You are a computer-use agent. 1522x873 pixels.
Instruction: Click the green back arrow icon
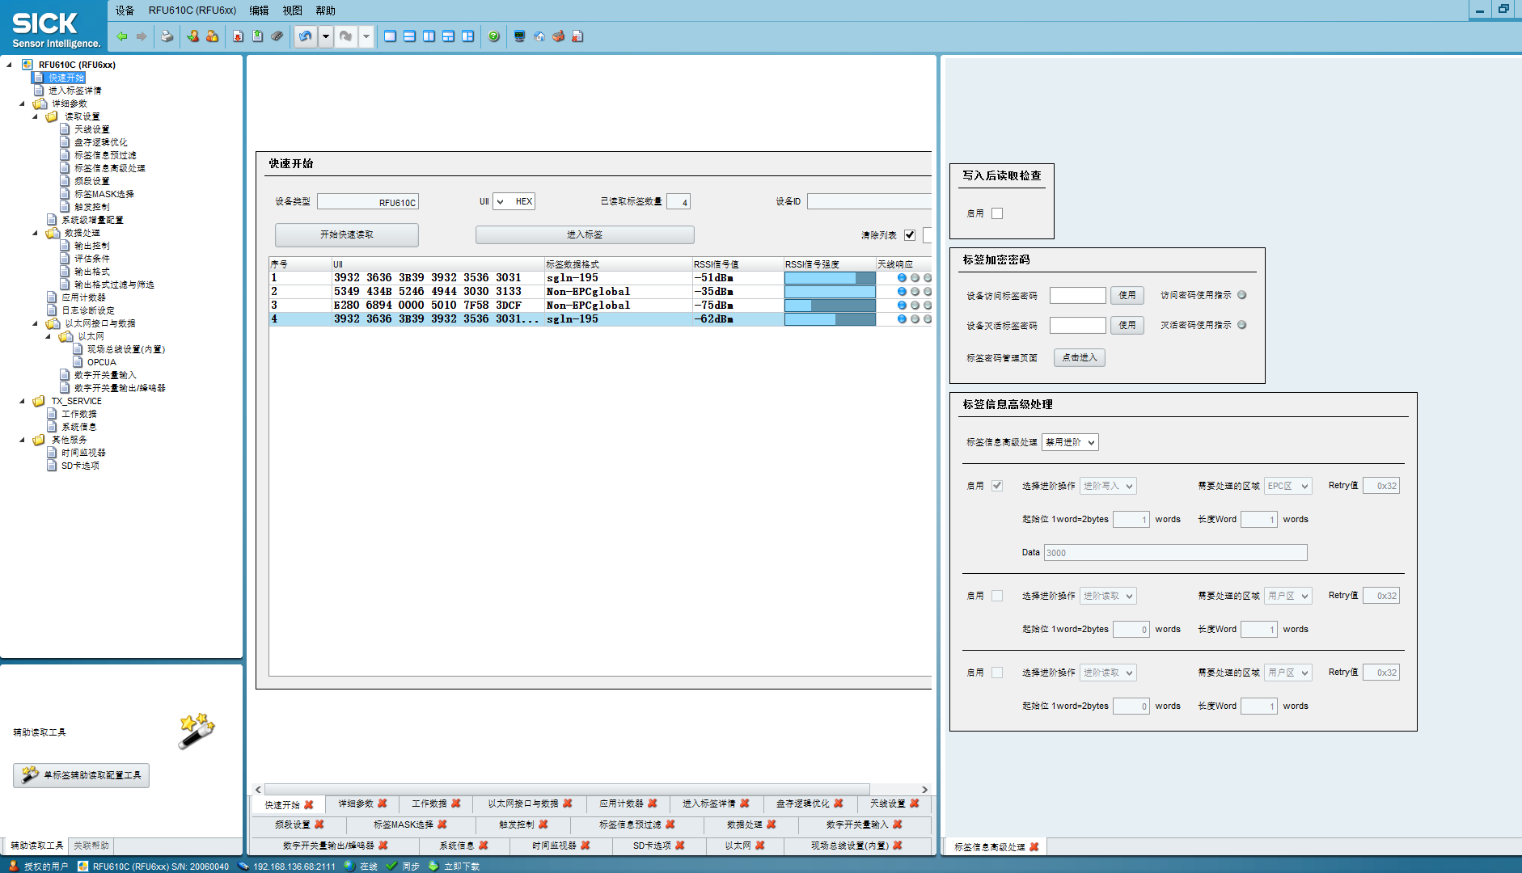click(x=122, y=36)
